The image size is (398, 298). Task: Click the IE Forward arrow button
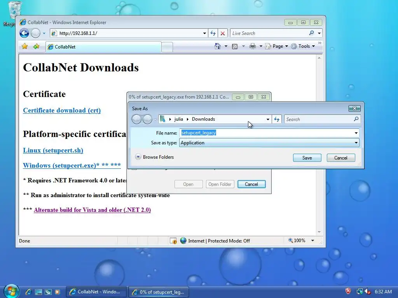(35, 33)
